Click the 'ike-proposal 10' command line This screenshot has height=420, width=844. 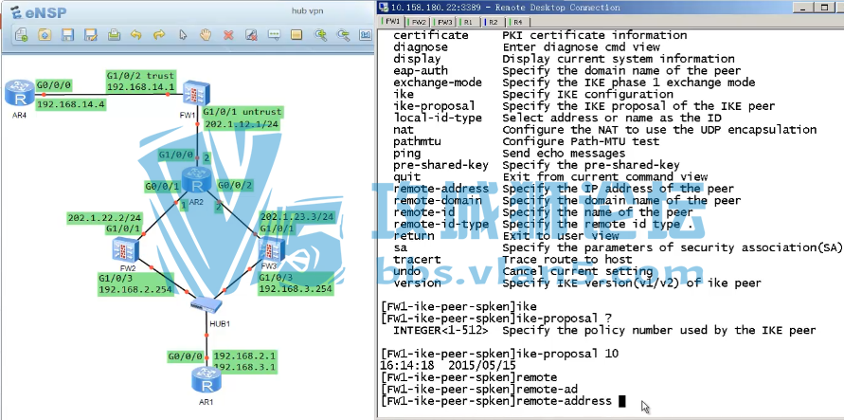[499, 354]
